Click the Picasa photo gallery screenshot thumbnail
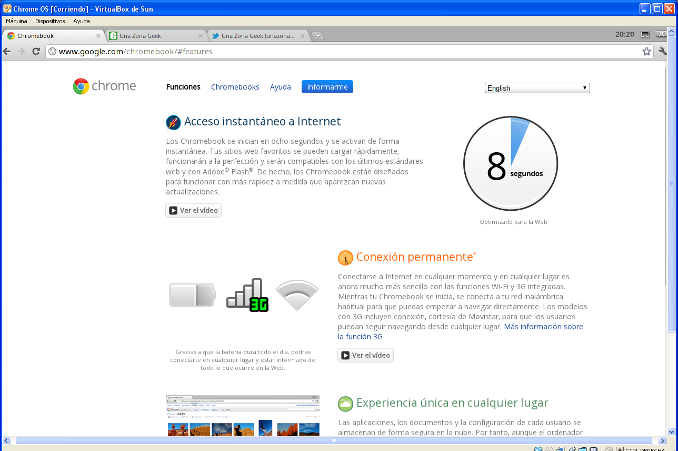This screenshot has width=678, height=451. pos(243,416)
